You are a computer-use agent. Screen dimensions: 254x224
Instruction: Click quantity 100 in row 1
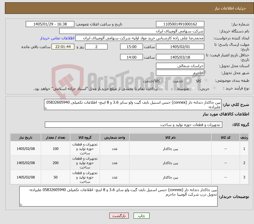tap(55, 149)
